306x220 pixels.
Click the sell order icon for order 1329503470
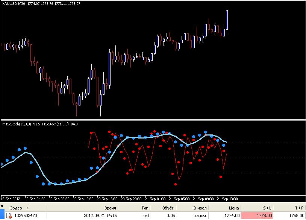[x=9, y=215]
